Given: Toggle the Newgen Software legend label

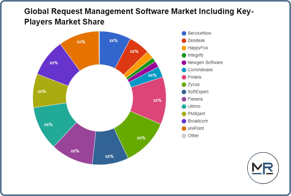Looking at the screenshot, I should click(x=205, y=62).
